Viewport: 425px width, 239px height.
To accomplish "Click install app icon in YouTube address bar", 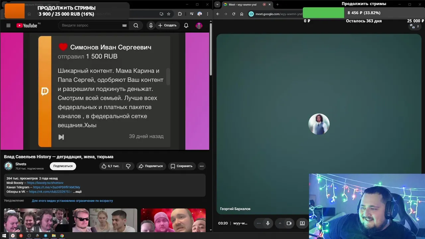I will (161, 14).
